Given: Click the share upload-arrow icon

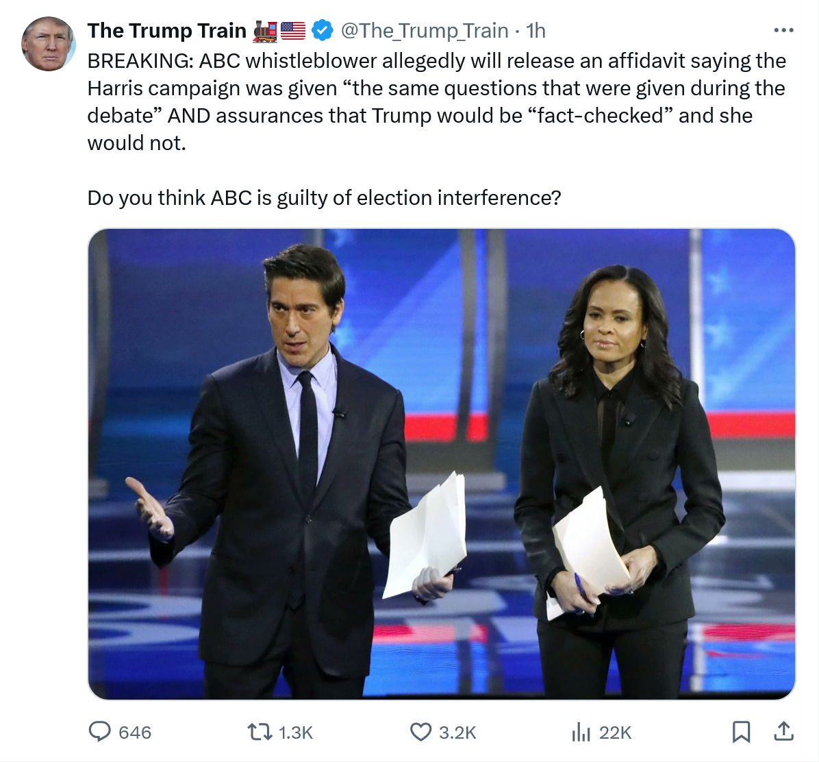Looking at the screenshot, I should pyautogui.click(x=783, y=732).
